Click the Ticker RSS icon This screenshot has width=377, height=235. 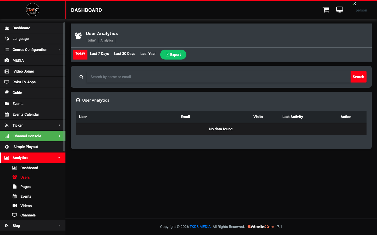[x=7, y=125]
